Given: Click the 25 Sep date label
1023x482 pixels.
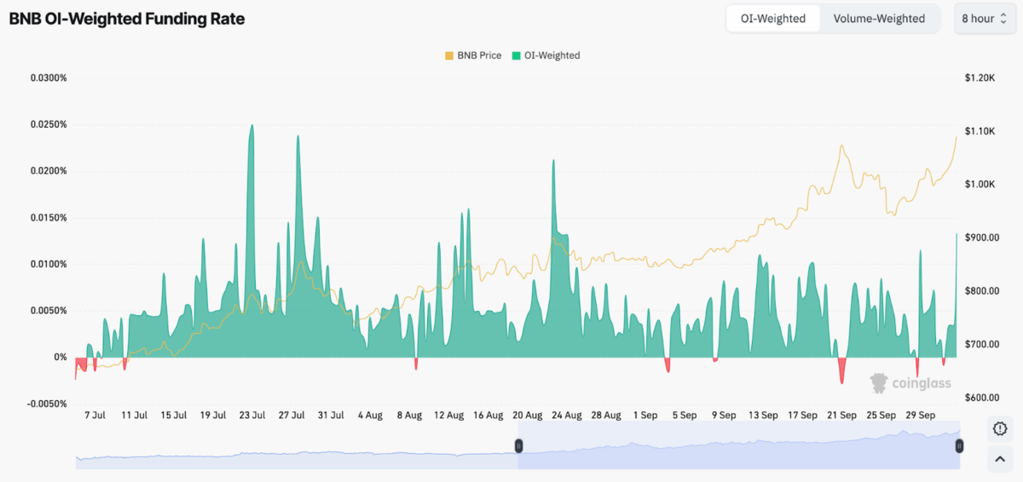Looking at the screenshot, I should coord(881,416).
